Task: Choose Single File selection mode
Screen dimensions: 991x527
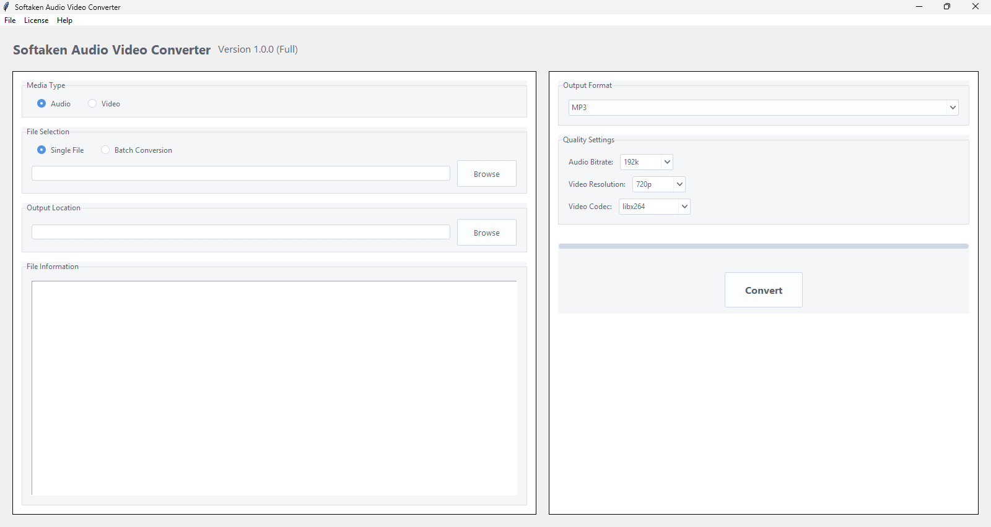Action: pos(41,150)
